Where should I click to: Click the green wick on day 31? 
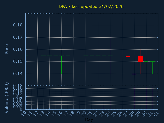(x=152, y=68)
